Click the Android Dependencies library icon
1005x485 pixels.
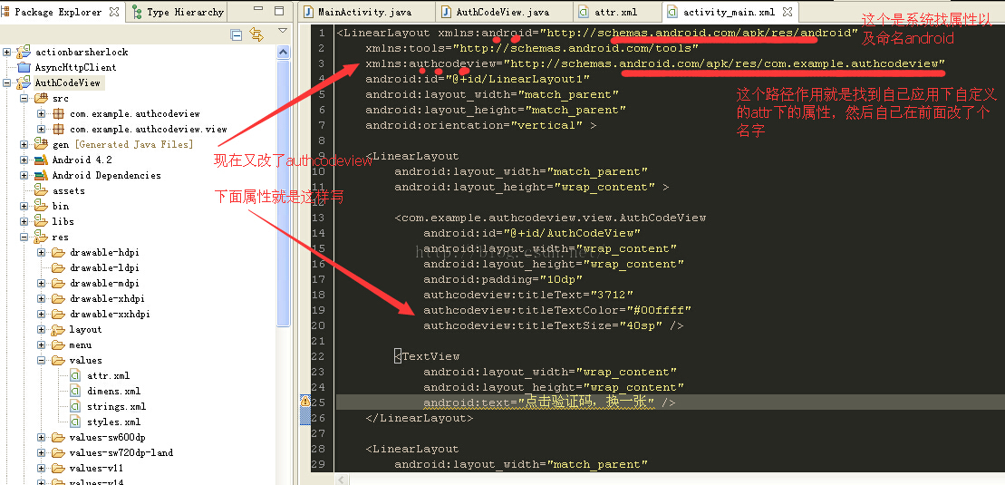click(41, 175)
